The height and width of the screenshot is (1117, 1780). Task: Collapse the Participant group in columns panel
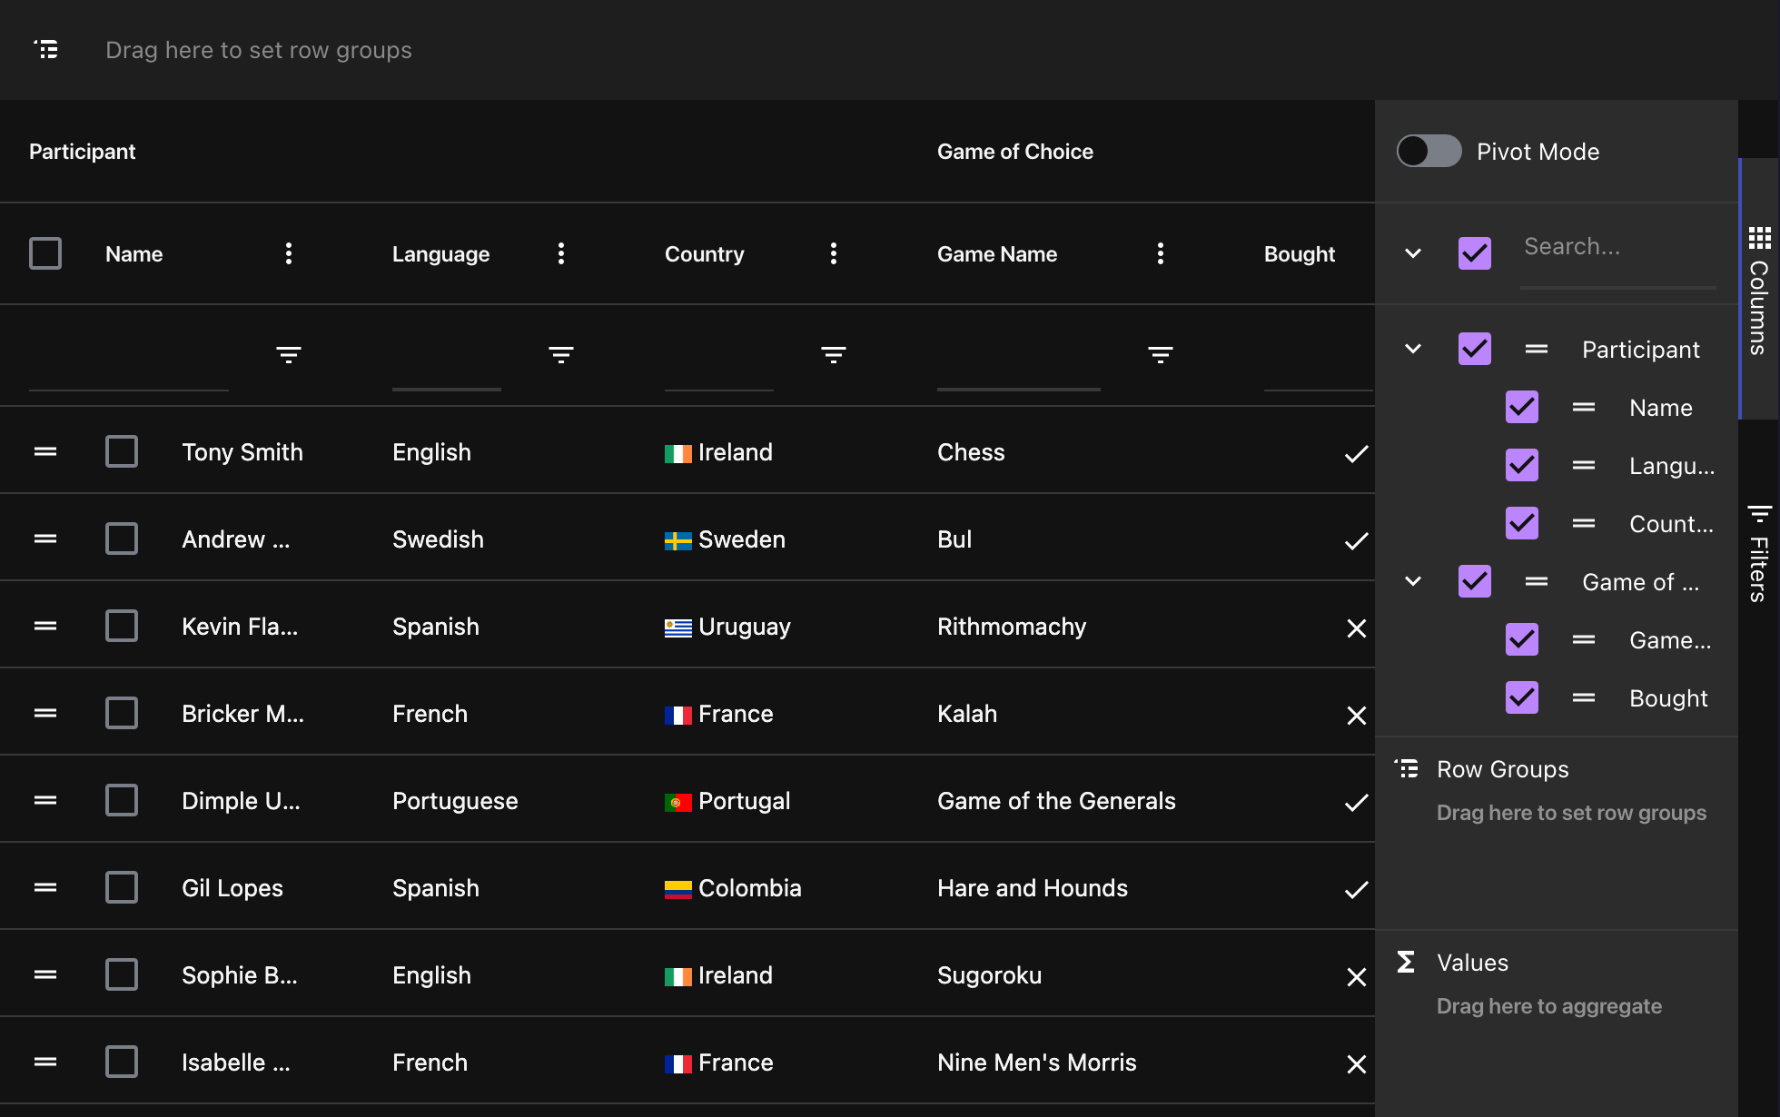[x=1413, y=349]
